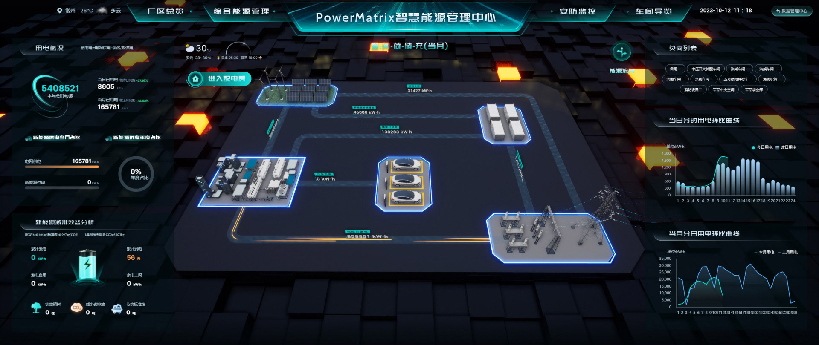Click the 负荷列表 panel header
Screen dimensions: 819x345
click(x=683, y=48)
